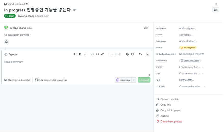Toggle italic formatting in comment toolbar
The image size is (224, 134).
click(85, 54)
